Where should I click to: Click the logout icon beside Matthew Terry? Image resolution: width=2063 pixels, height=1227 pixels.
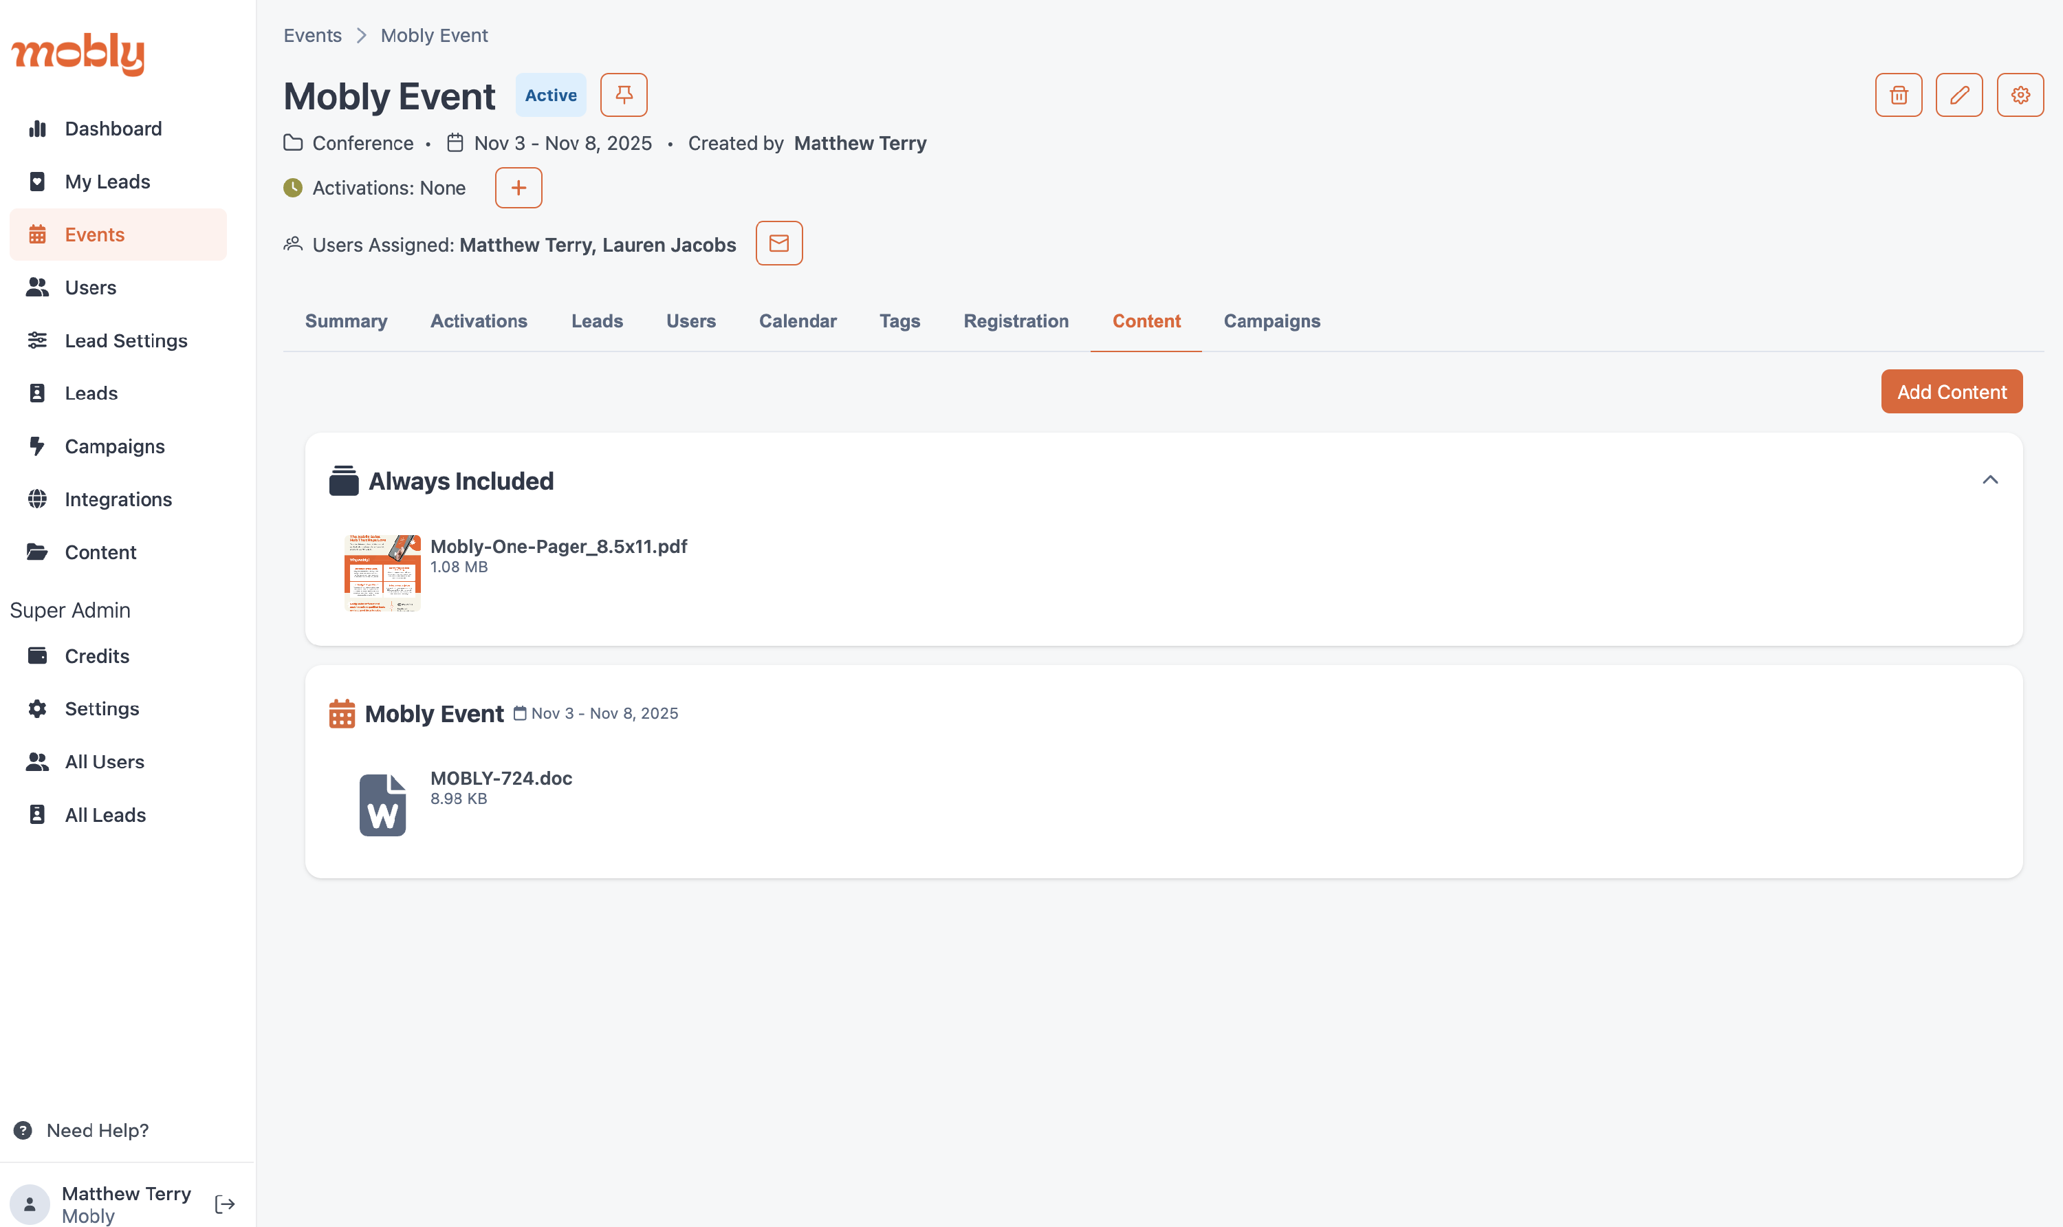click(225, 1204)
